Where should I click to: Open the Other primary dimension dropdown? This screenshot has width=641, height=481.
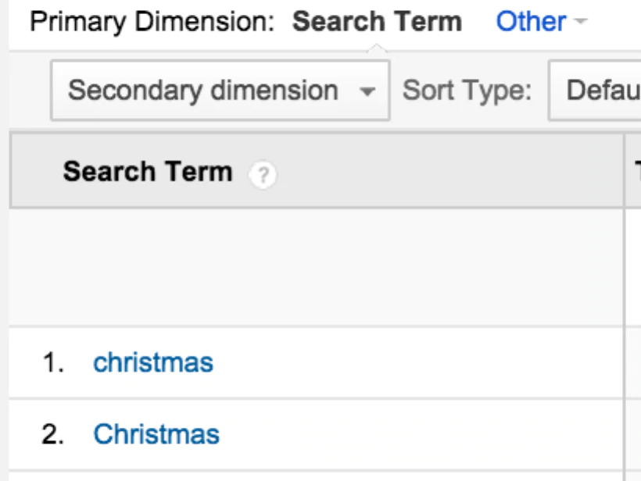click(x=532, y=22)
